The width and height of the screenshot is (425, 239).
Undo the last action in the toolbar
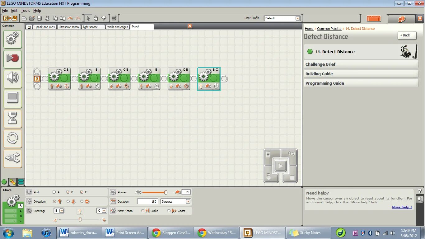click(70, 18)
